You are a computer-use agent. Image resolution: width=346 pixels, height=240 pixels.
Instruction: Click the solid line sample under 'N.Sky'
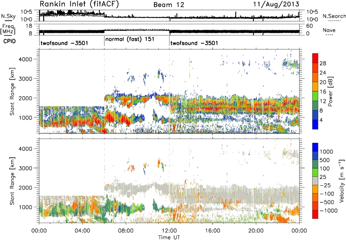pyautogui.click(x=8, y=21)
